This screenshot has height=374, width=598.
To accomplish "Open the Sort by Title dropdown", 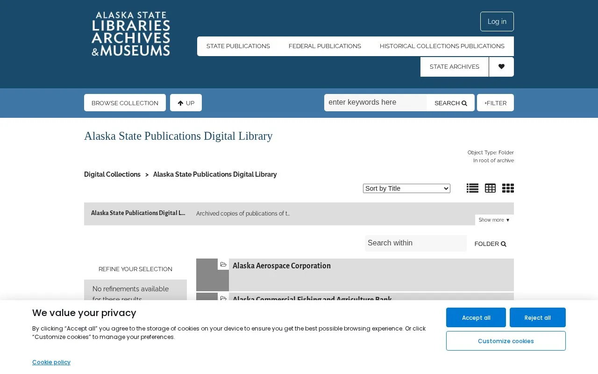I will (406, 188).
